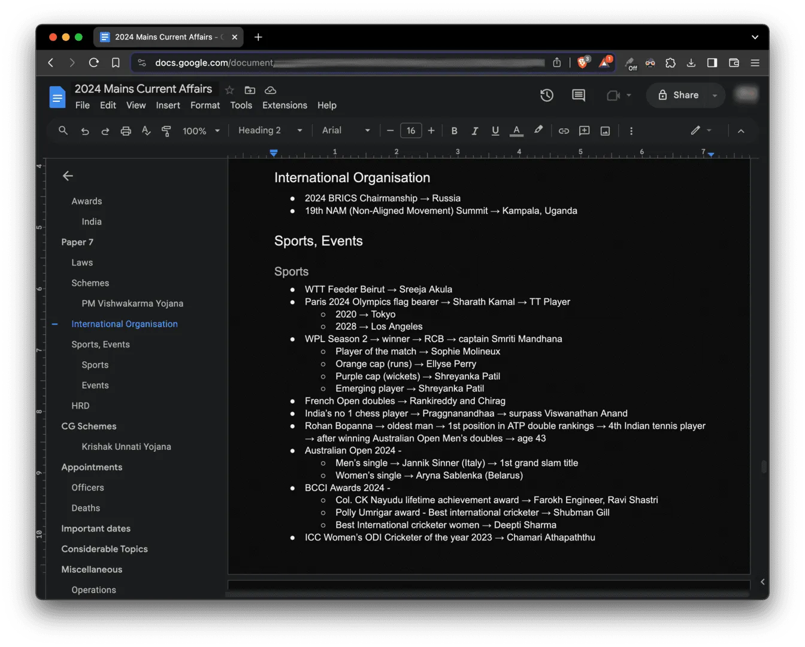This screenshot has height=647, width=805.
Task: Go to PM Vishwakarma Yojana outline entry
Action: pyautogui.click(x=132, y=304)
